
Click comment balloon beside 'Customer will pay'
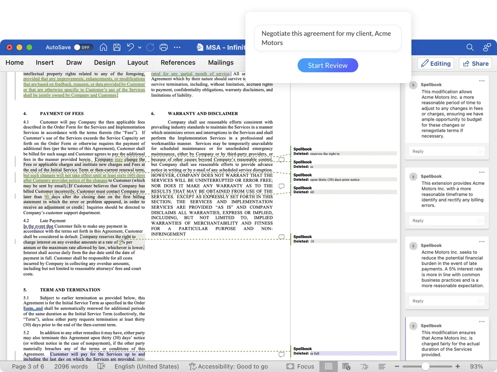pos(282,355)
